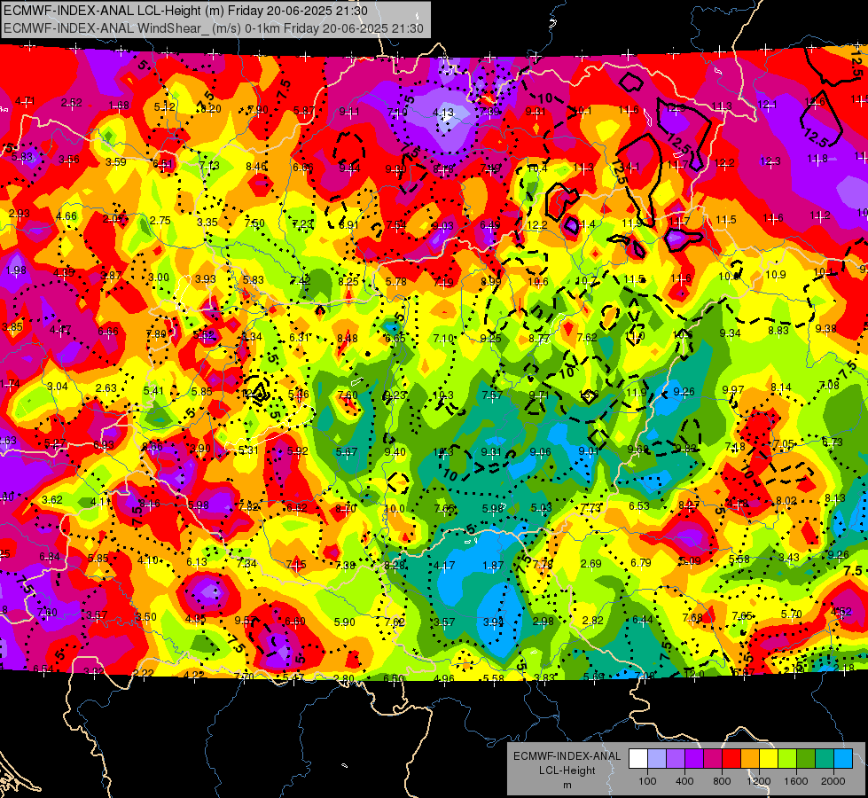Click the shear value 7.90 on map
Screen dimensions: 868x798
[257, 110]
